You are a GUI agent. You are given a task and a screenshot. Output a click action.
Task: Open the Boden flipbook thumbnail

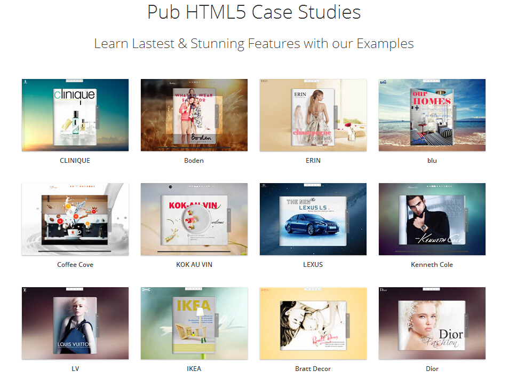click(194, 115)
